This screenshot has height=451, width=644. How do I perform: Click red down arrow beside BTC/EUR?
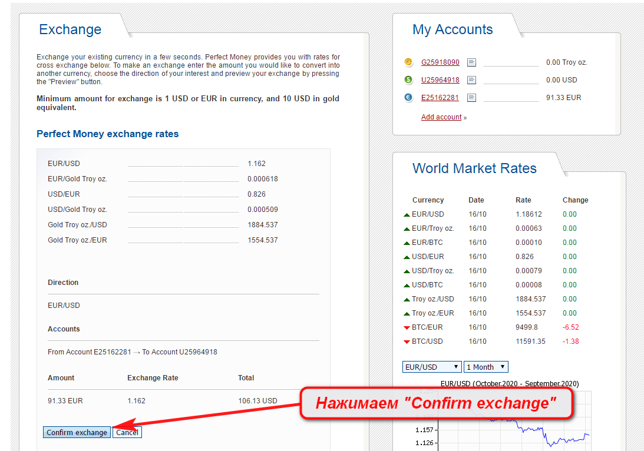pyautogui.click(x=407, y=327)
